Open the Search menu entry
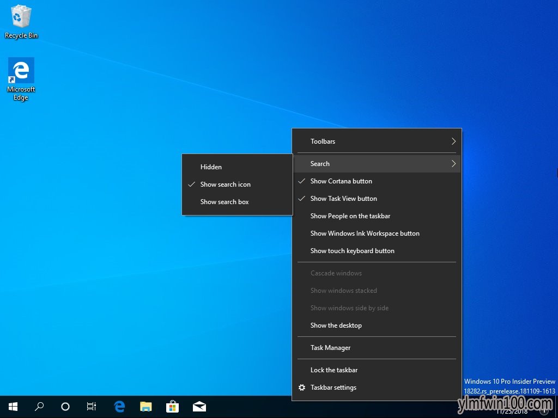 tap(377, 163)
